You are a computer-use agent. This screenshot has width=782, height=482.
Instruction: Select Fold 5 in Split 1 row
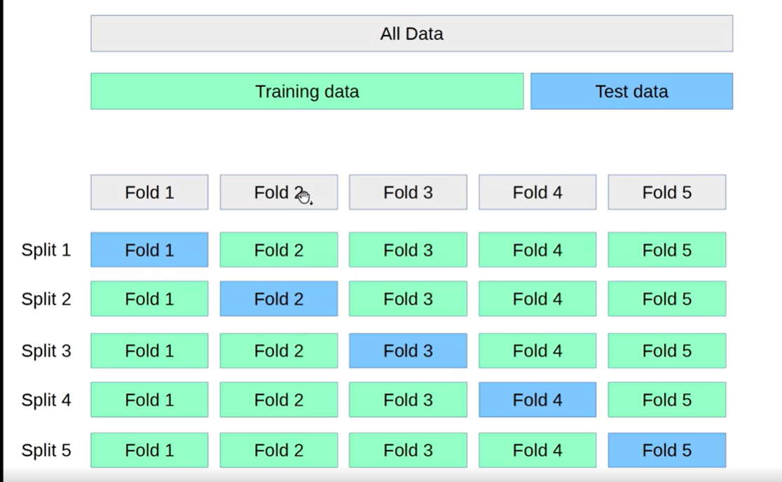[667, 249]
